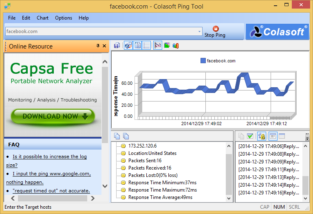Click down arrow of log pane scrollbar
The image size is (313, 214).
pos(305,199)
